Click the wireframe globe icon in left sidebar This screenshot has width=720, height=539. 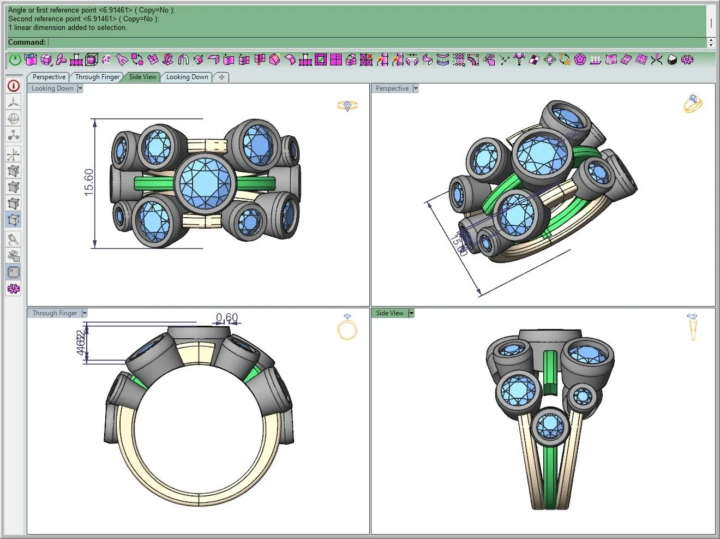click(14, 118)
